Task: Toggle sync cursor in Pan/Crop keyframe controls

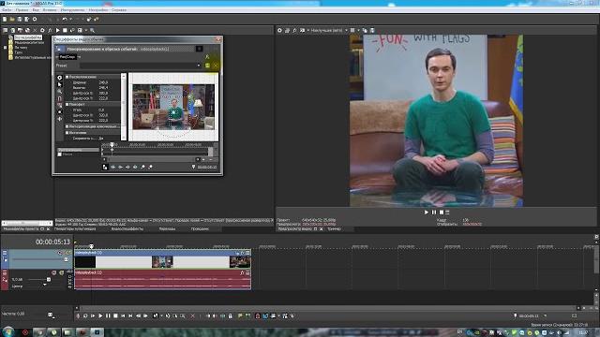Action: click(105, 167)
